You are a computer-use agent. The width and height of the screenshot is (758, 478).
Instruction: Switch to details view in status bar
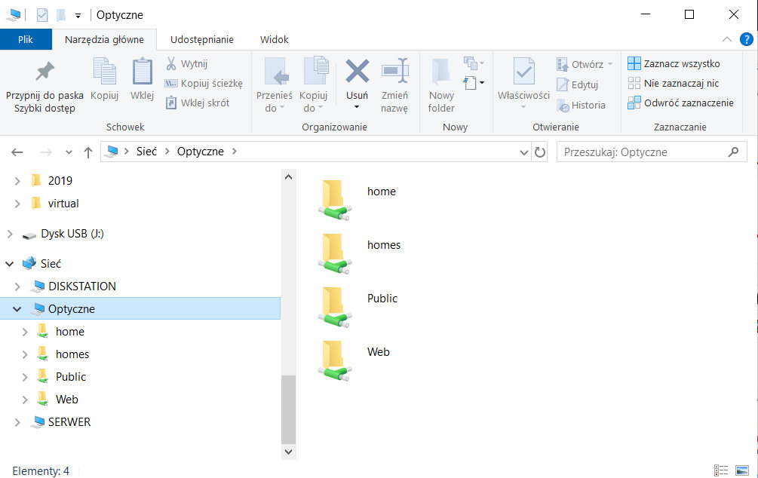click(x=721, y=470)
